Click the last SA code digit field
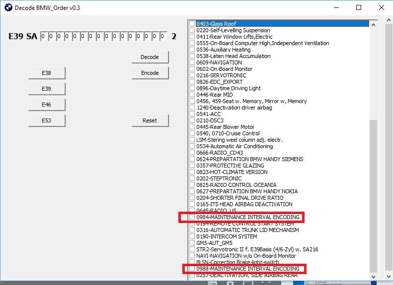The height and width of the screenshot is (285, 393). pyautogui.click(x=163, y=37)
